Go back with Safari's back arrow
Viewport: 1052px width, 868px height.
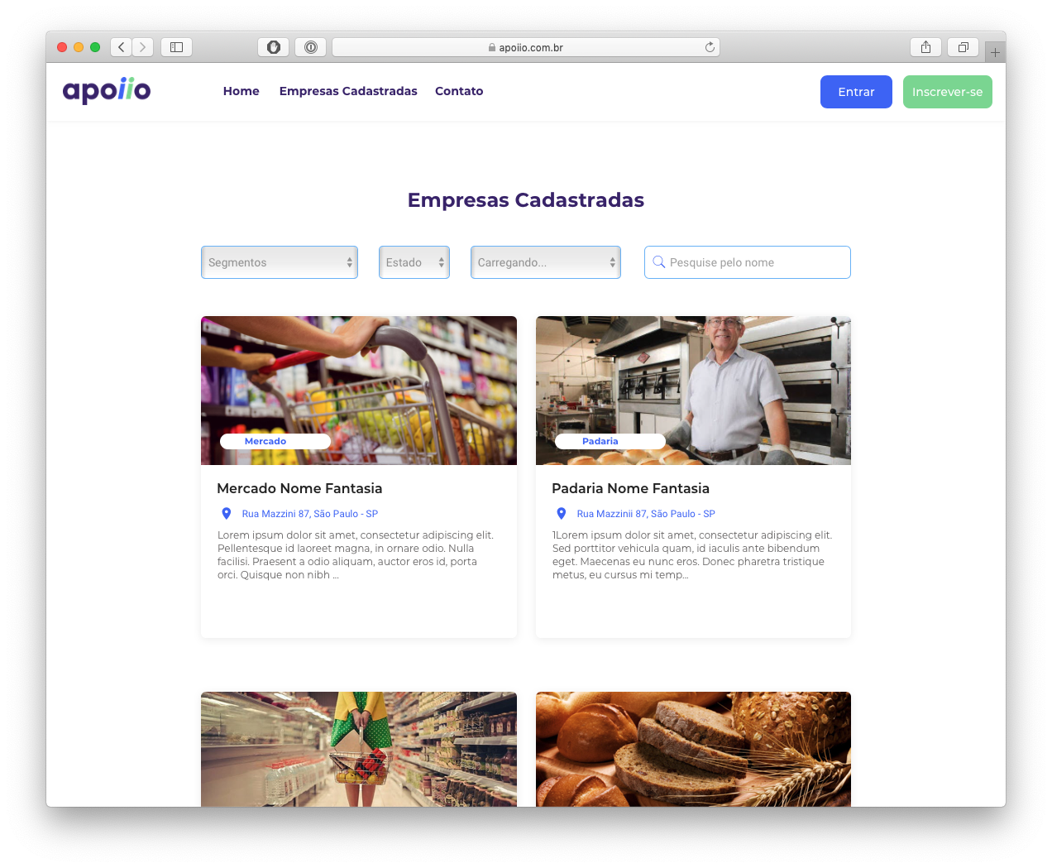(x=121, y=47)
